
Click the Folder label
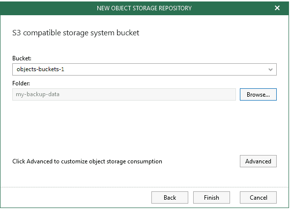pyautogui.click(x=21, y=83)
